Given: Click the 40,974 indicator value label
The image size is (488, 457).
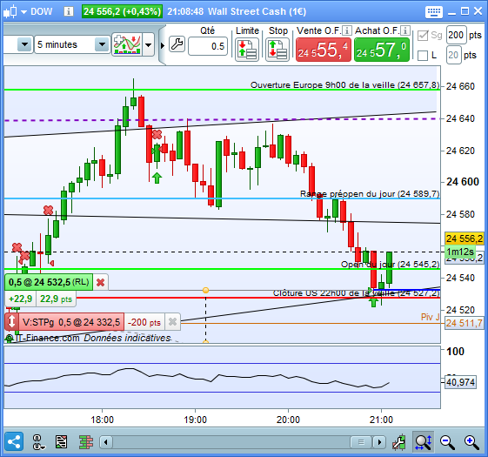Looking at the screenshot, I should 461,382.
